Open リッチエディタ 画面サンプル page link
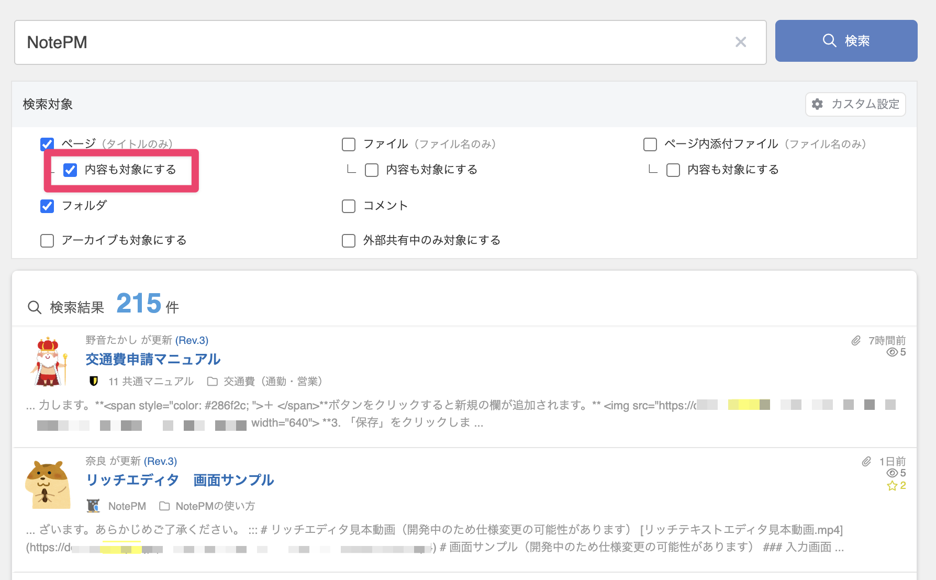 tap(180, 480)
